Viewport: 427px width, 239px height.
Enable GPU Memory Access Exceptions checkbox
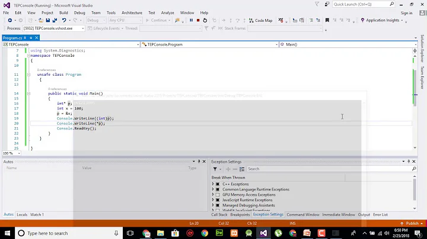click(218, 195)
